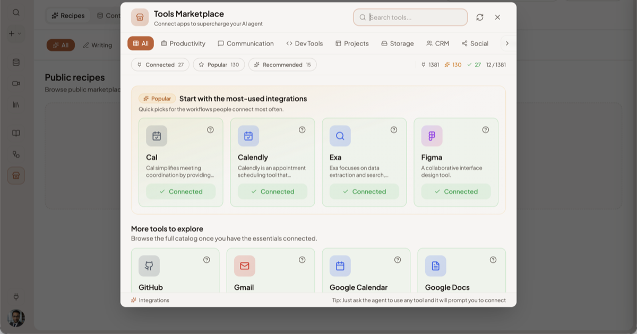Click the Google Docs card title

tap(447, 287)
